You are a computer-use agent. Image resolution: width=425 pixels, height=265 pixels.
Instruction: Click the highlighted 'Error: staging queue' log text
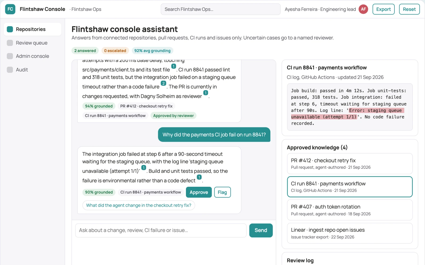[347, 114]
